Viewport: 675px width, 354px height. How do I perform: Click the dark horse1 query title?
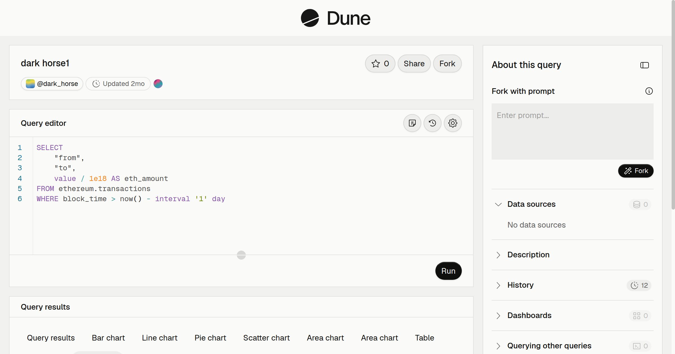[45, 63]
